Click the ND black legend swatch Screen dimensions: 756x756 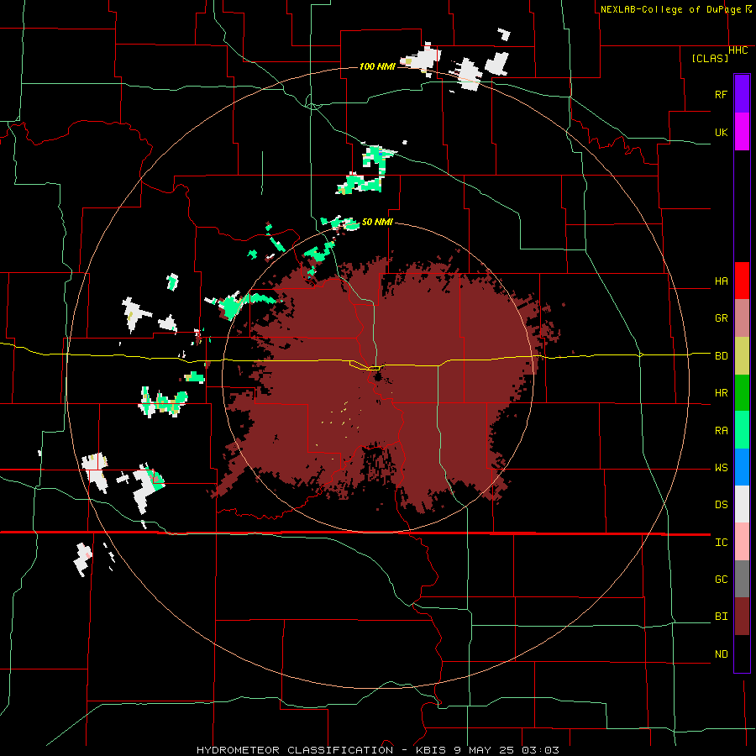click(x=742, y=654)
